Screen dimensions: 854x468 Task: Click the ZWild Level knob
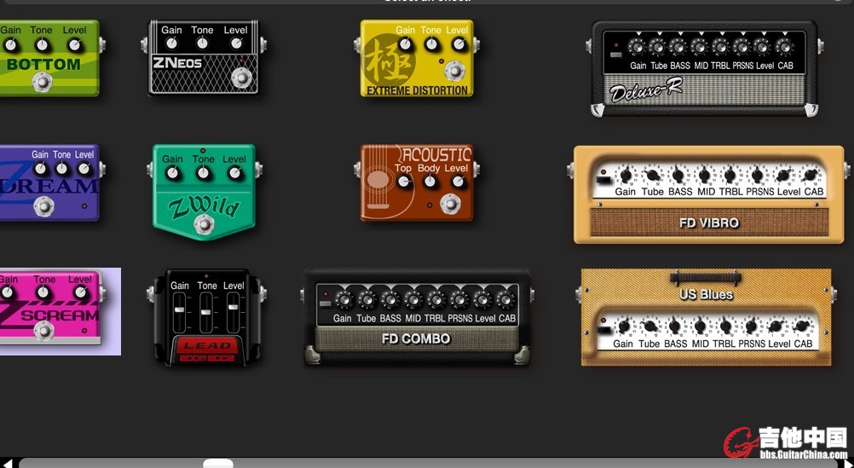(x=234, y=173)
